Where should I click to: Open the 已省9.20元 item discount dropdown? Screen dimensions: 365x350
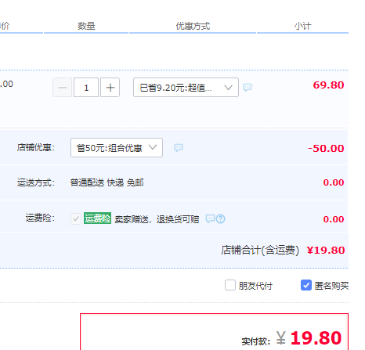click(186, 88)
